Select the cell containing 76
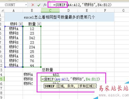129x99 pixels. tap(32, 61)
